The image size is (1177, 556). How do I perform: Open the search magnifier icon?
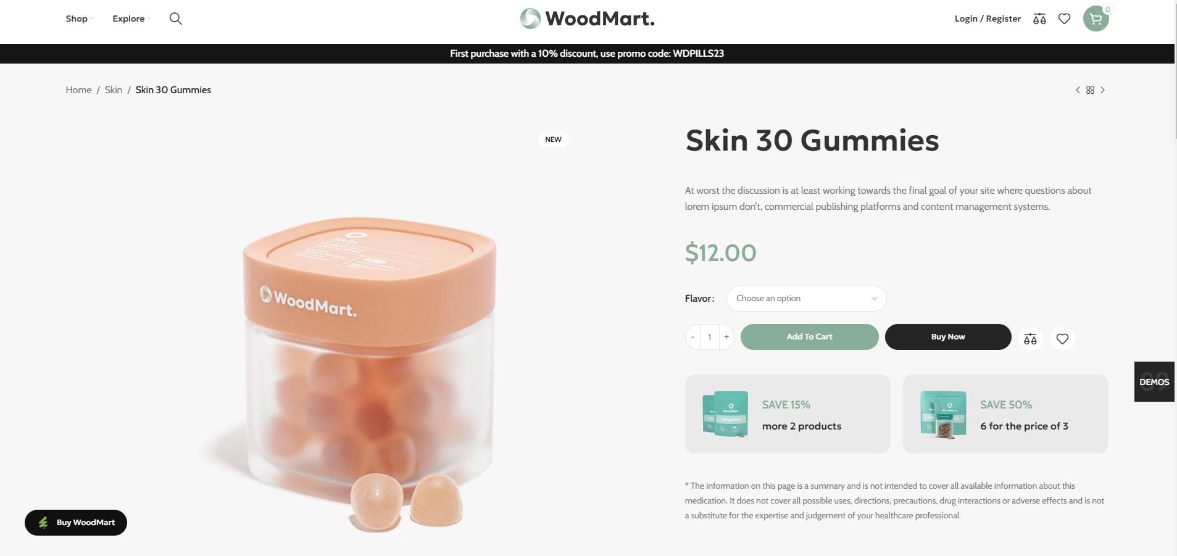(176, 19)
